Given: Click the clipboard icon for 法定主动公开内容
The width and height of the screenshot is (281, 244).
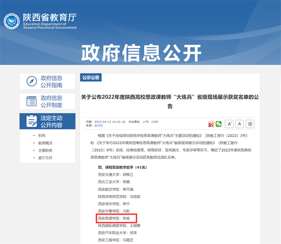Looking at the screenshot, I should pyautogui.click(x=32, y=121).
